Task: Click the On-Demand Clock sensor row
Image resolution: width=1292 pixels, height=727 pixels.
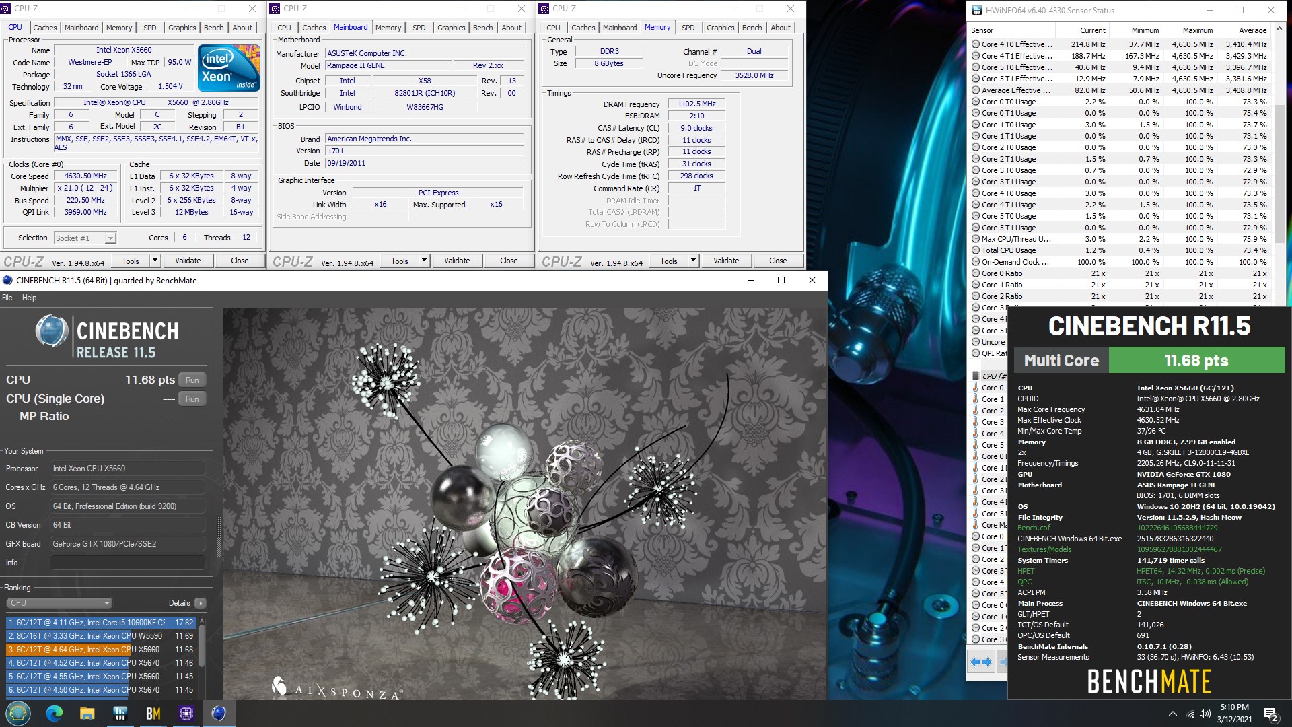Action: tap(1121, 262)
